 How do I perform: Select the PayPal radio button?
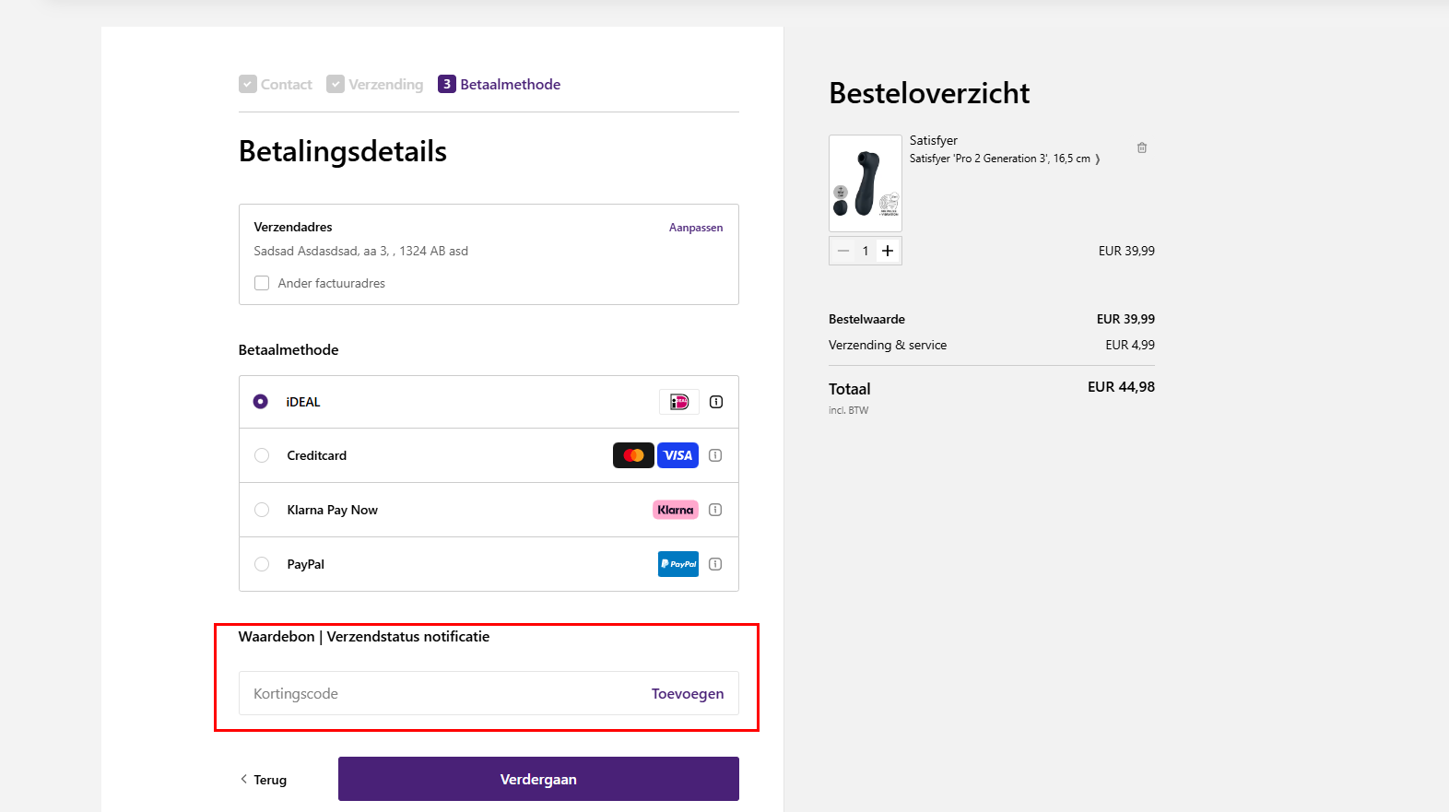262,564
